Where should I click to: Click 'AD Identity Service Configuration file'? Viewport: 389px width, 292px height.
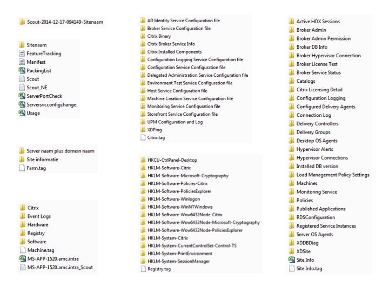[184, 21]
